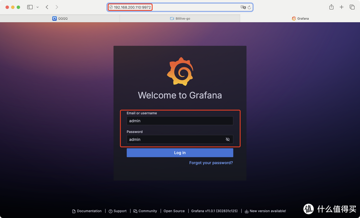Click New version available link
Screen dimensions: 360x218
[265, 211]
